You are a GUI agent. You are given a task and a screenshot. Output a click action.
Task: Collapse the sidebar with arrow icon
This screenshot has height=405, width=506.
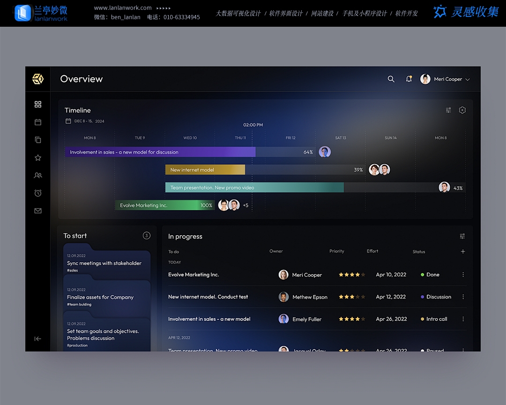click(x=38, y=339)
